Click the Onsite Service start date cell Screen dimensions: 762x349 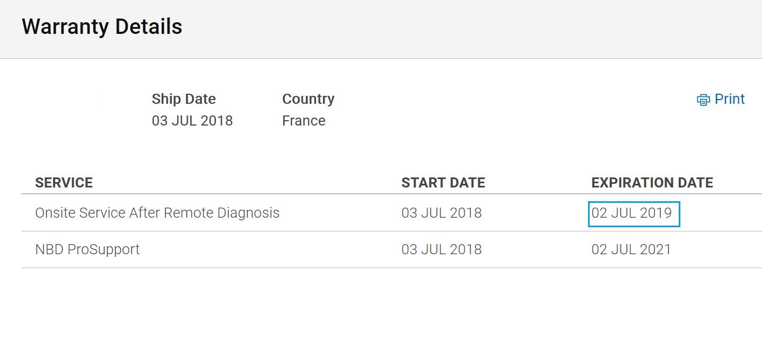(x=441, y=213)
